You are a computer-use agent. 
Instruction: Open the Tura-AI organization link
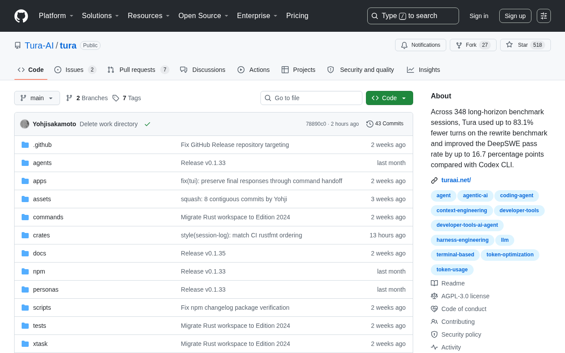click(39, 45)
